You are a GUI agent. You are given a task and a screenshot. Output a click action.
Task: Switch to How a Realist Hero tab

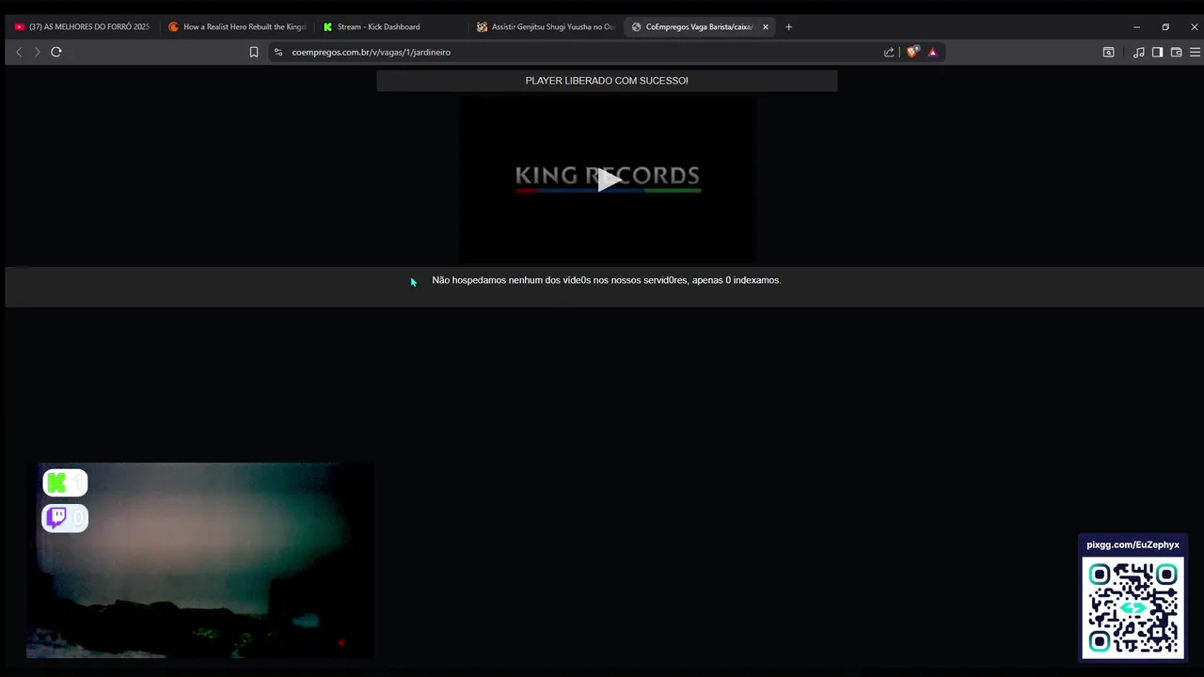[237, 26]
